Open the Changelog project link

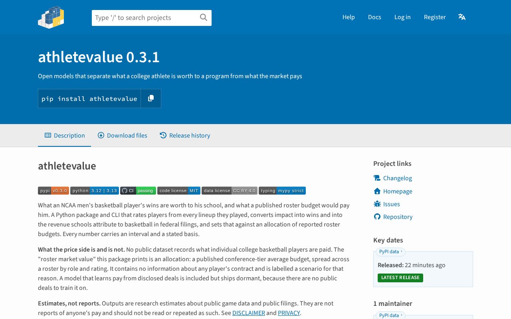click(398, 178)
